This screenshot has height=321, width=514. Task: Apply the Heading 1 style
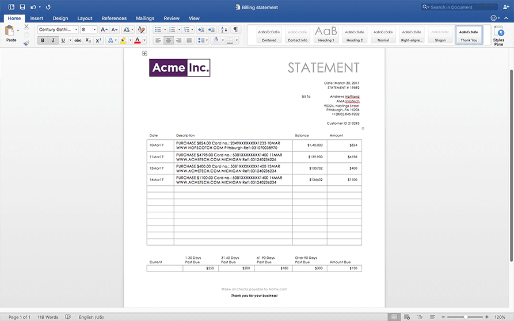pyautogui.click(x=326, y=35)
